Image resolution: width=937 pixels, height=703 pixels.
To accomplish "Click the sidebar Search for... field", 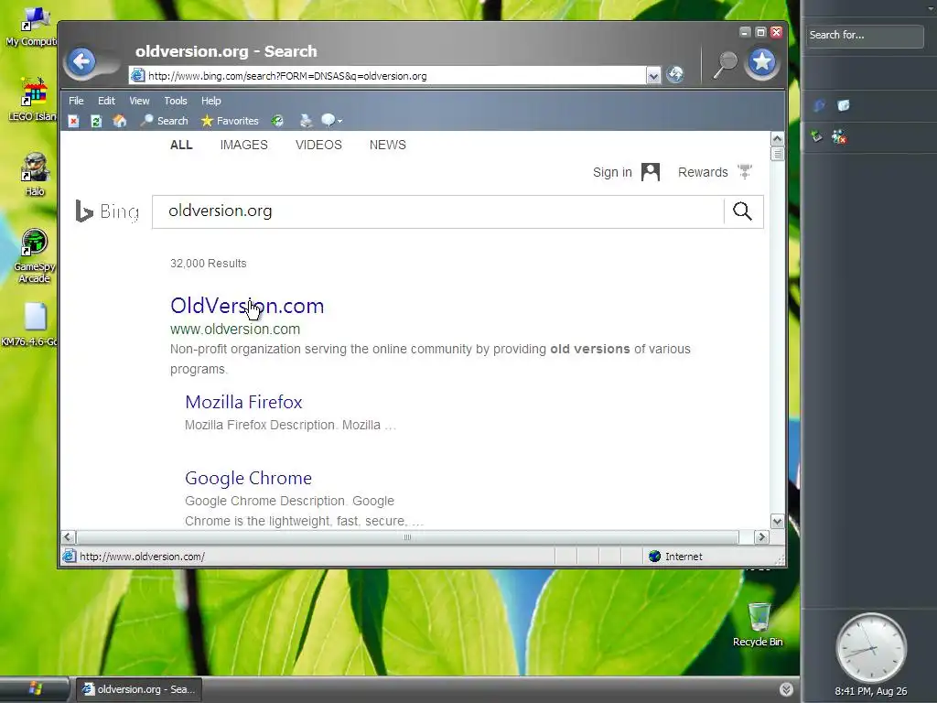I will point(864,36).
